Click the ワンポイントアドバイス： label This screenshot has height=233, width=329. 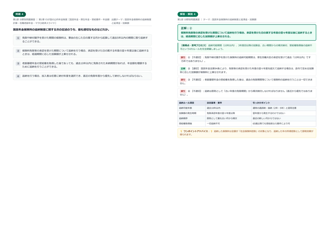pos(196,131)
